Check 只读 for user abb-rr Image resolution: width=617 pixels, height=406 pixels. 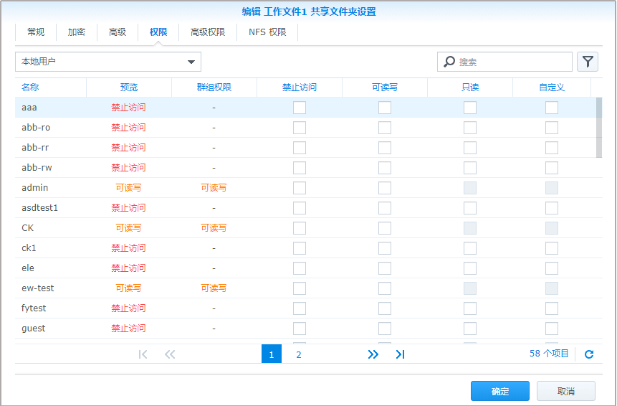(470, 148)
